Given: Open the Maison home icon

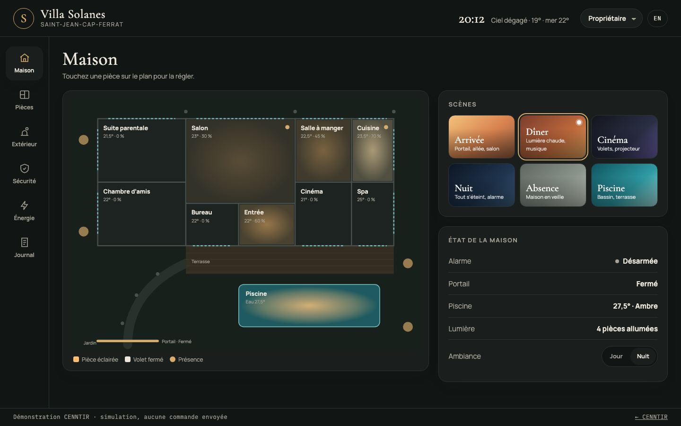Looking at the screenshot, I should click(24, 58).
